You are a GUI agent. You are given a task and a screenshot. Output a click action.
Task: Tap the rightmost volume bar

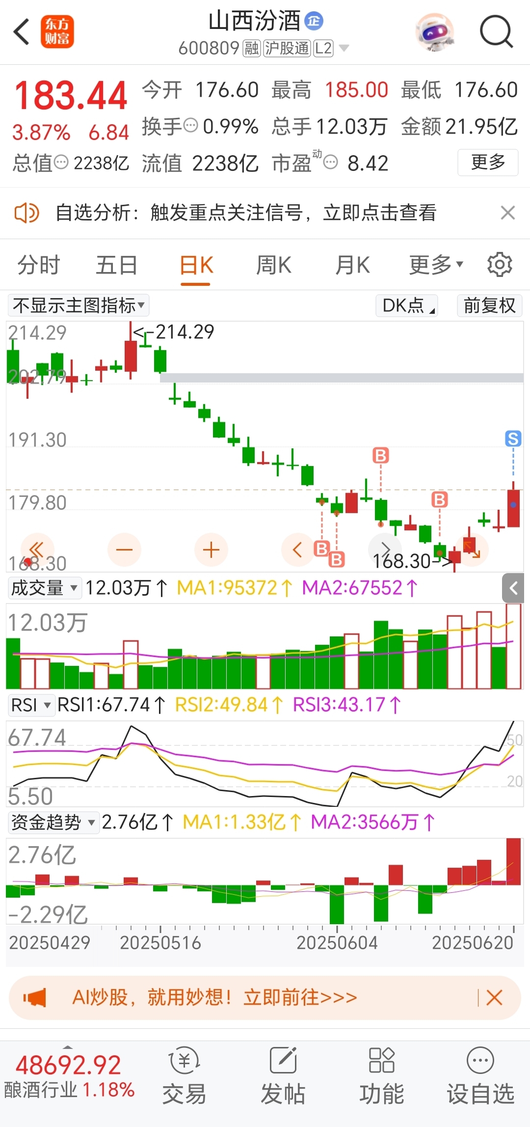tap(513, 646)
